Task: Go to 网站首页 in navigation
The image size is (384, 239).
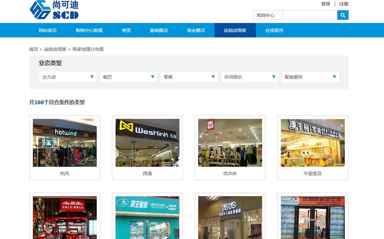Action: coord(48,30)
